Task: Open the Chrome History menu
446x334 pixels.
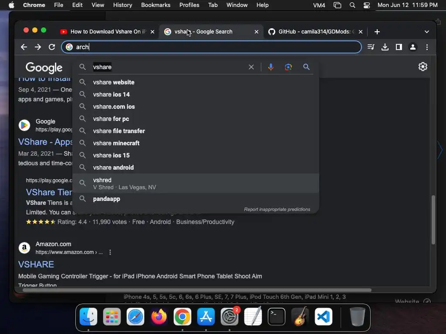Action: tap(122, 5)
